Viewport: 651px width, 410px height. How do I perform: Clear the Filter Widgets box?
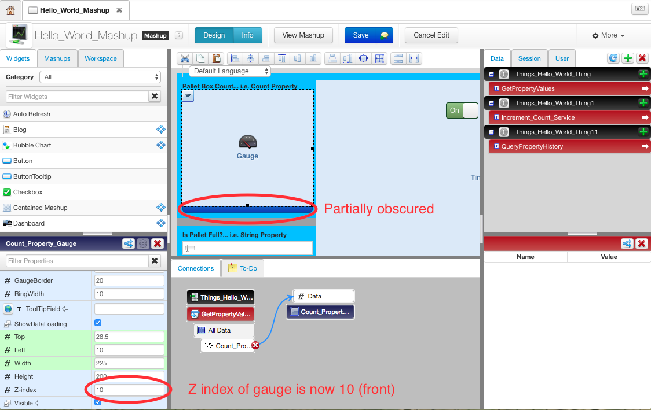[155, 96]
